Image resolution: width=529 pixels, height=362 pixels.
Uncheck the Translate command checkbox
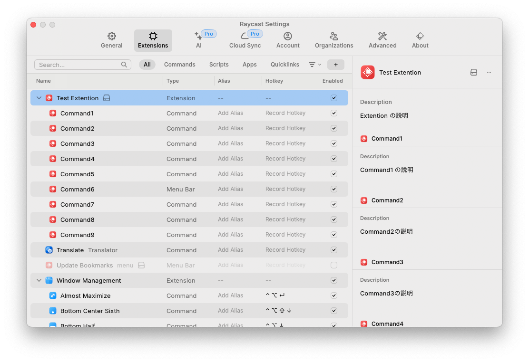pyautogui.click(x=333, y=250)
